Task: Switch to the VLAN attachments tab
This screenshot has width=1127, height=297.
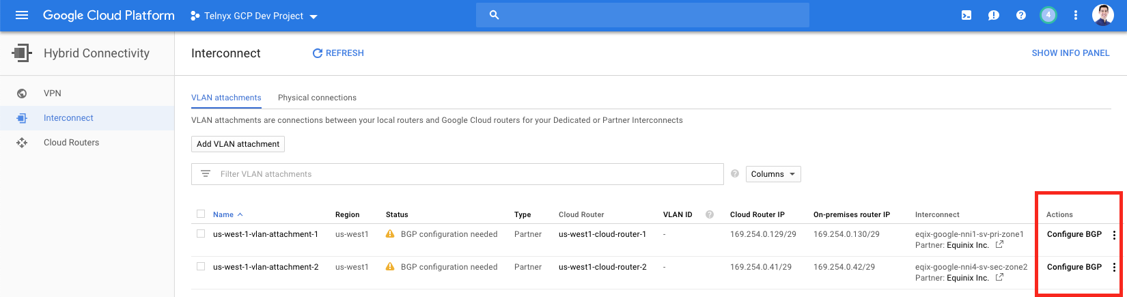Action: [x=226, y=98]
